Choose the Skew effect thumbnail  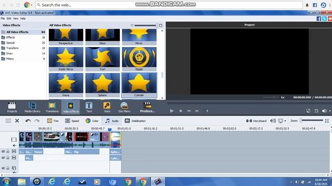point(103,37)
